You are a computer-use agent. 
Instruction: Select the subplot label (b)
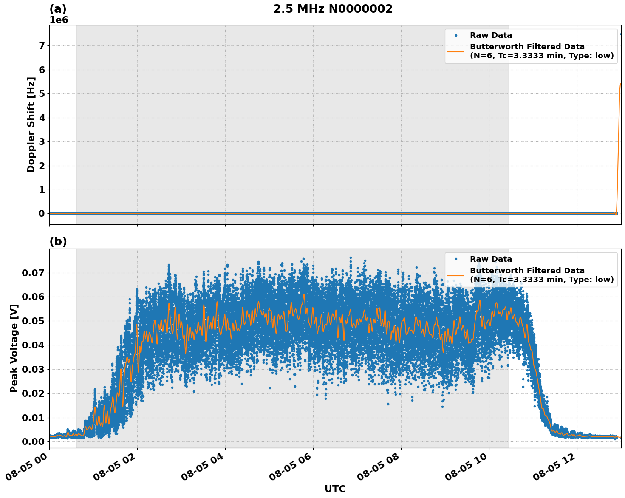(x=59, y=241)
